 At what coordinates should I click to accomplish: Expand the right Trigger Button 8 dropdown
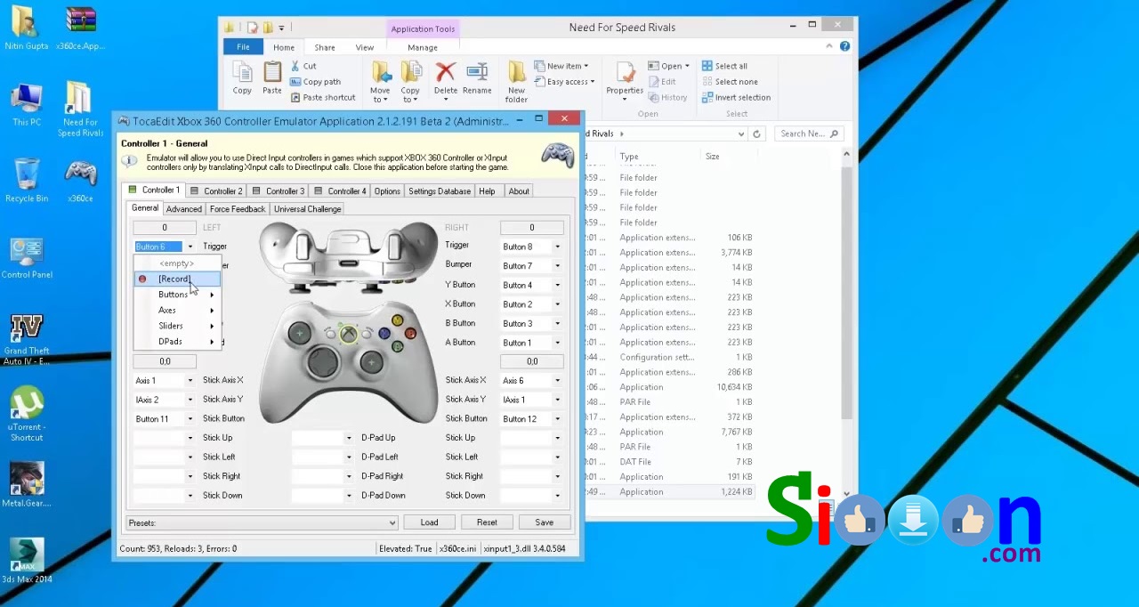[558, 247]
